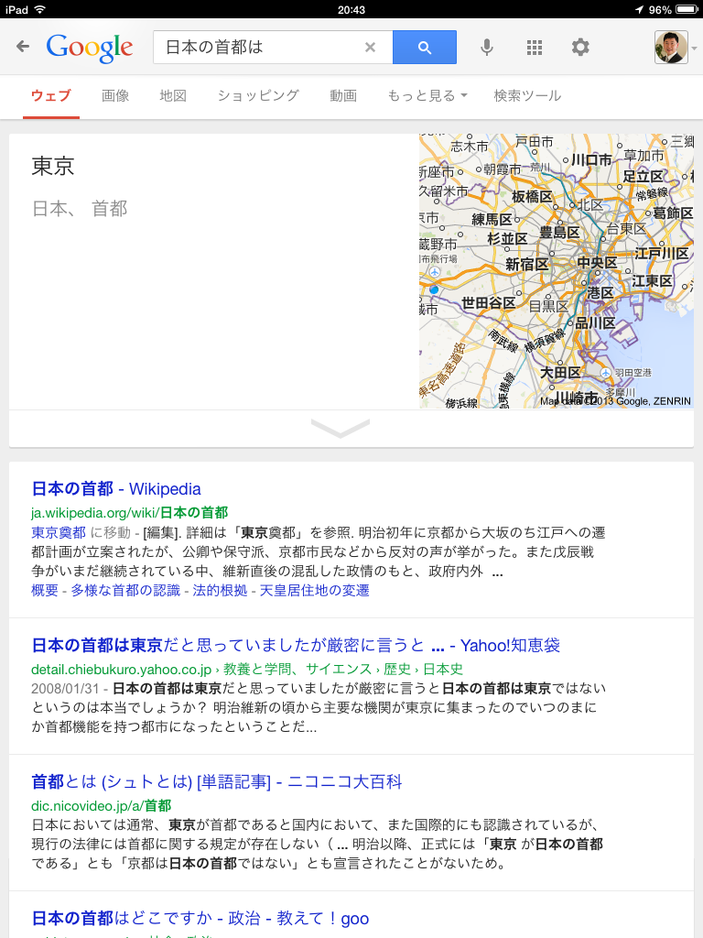The width and height of the screenshot is (703, 938).
Task: Open the 多様な首都の認識 section link
Action: point(125,591)
